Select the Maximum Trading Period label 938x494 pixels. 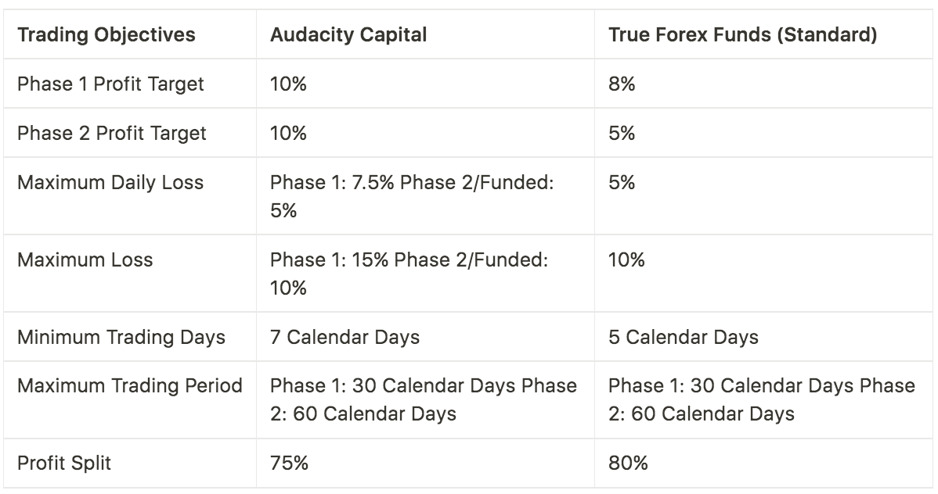[130, 386]
